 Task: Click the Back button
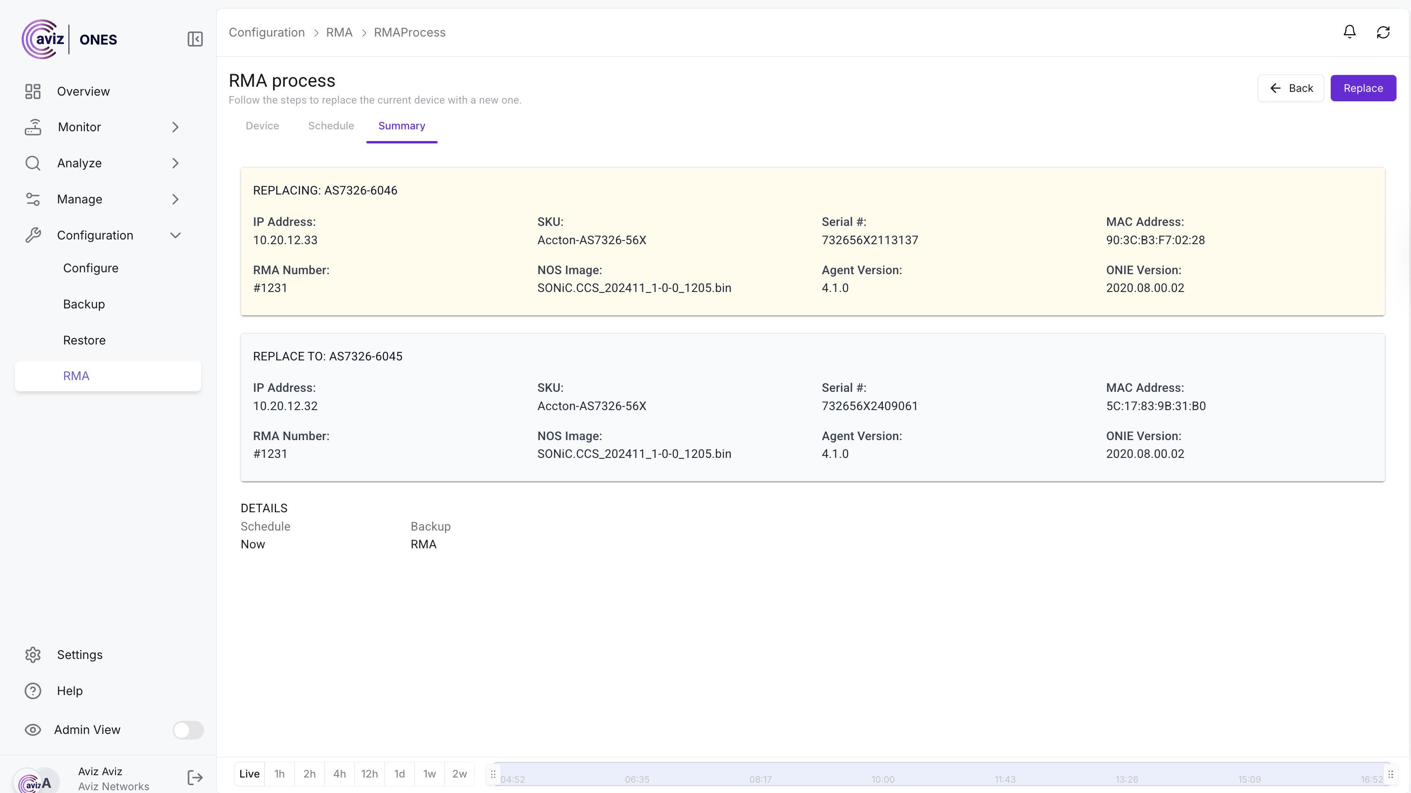click(x=1290, y=88)
